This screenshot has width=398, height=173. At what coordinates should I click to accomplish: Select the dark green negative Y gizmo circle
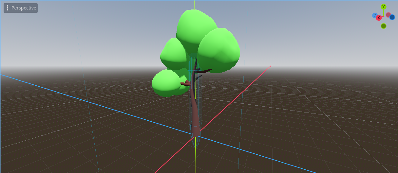coord(384,26)
